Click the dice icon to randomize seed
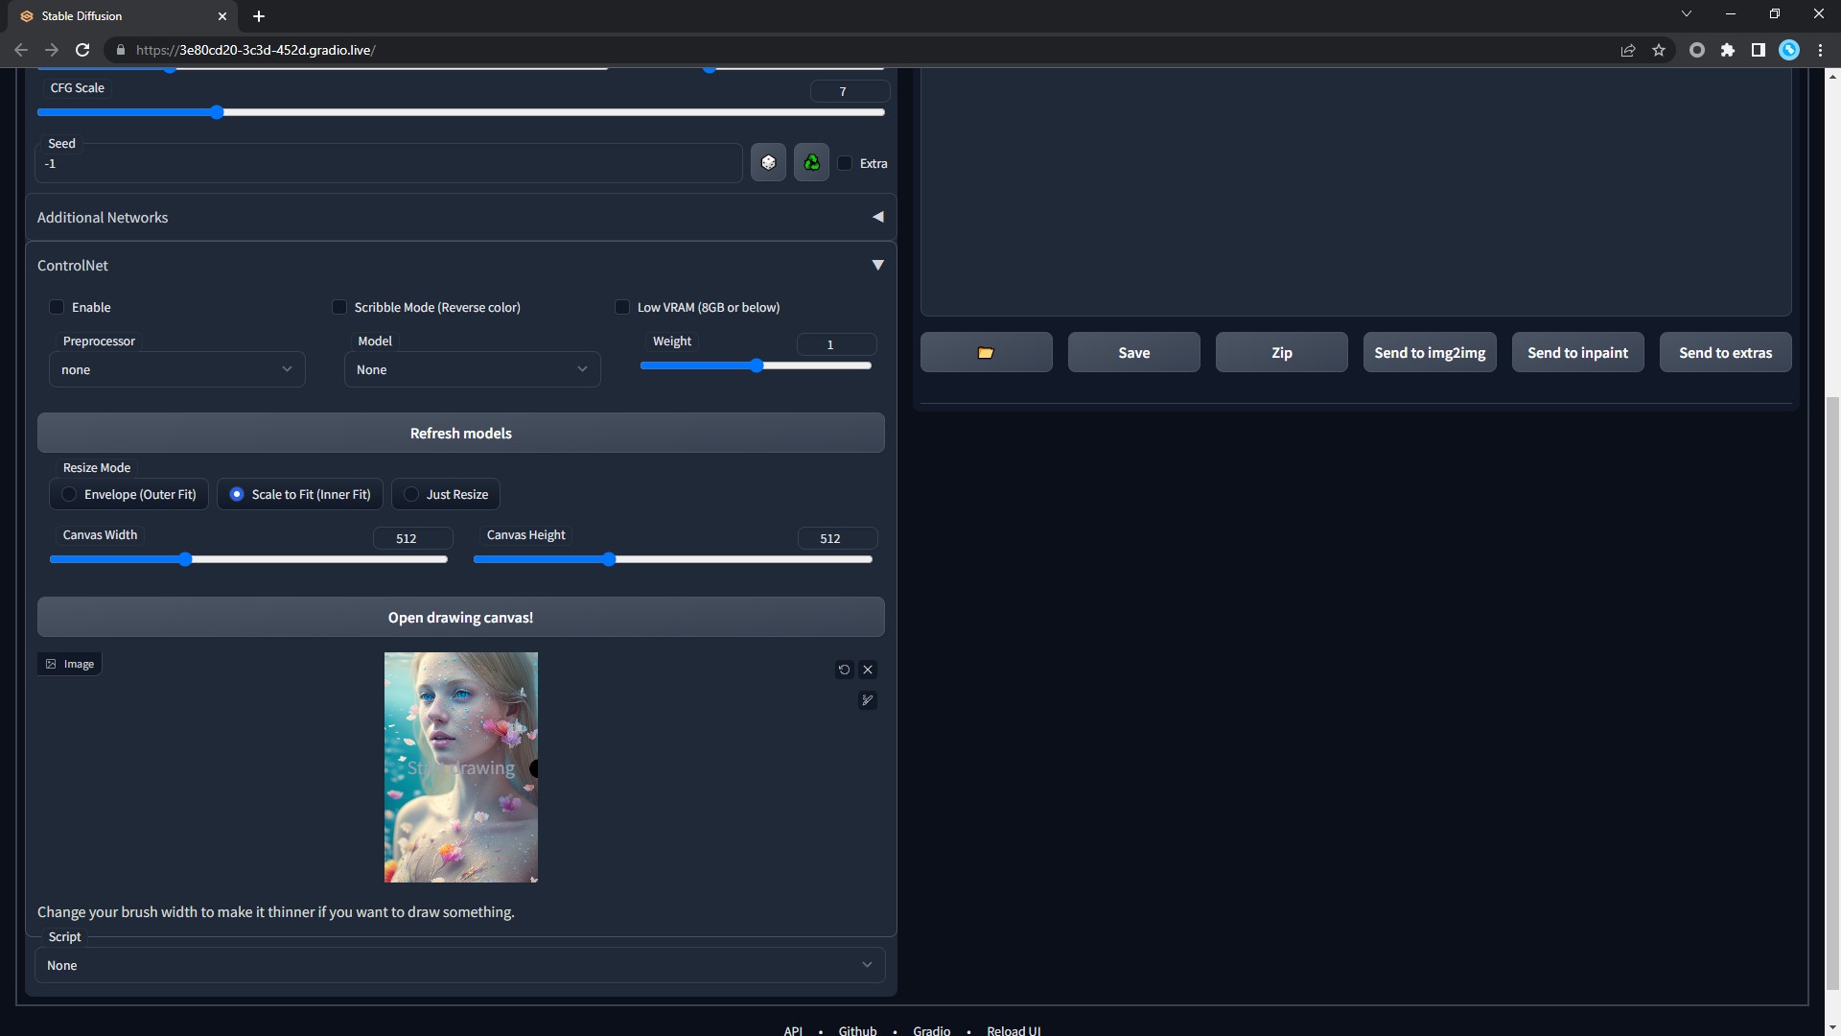 tap(768, 162)
